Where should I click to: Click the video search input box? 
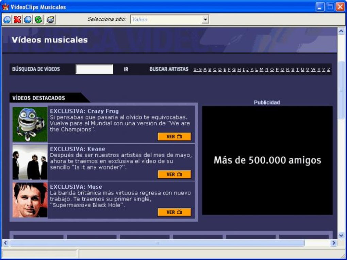pyautogui.click(x=94, y=69)
